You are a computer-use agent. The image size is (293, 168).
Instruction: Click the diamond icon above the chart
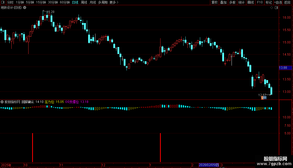[x=272, y=8]
